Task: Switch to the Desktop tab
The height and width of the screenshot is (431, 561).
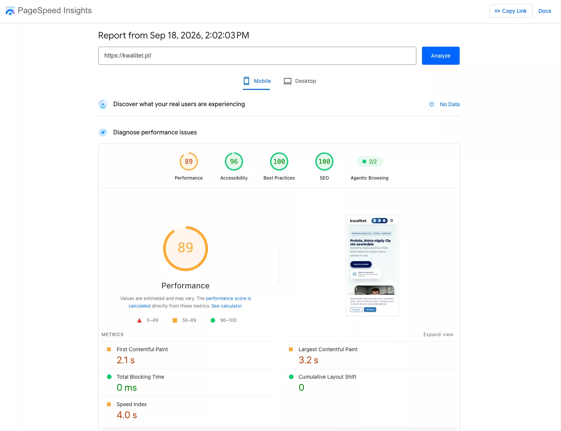Action: tap(300, 81)
